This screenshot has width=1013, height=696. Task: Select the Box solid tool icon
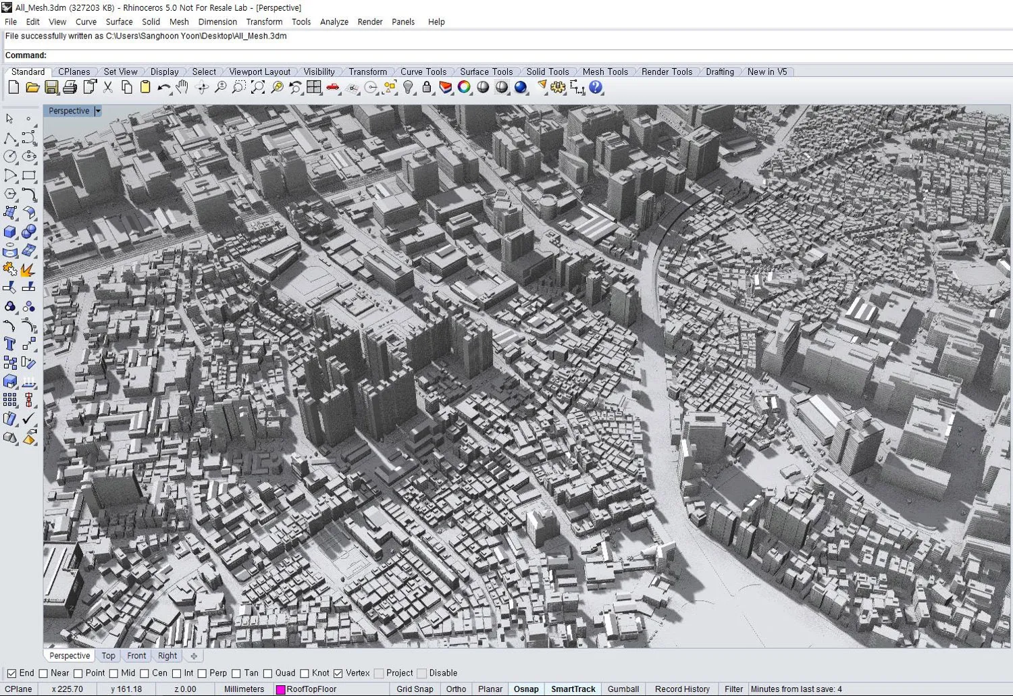point(10,232)
